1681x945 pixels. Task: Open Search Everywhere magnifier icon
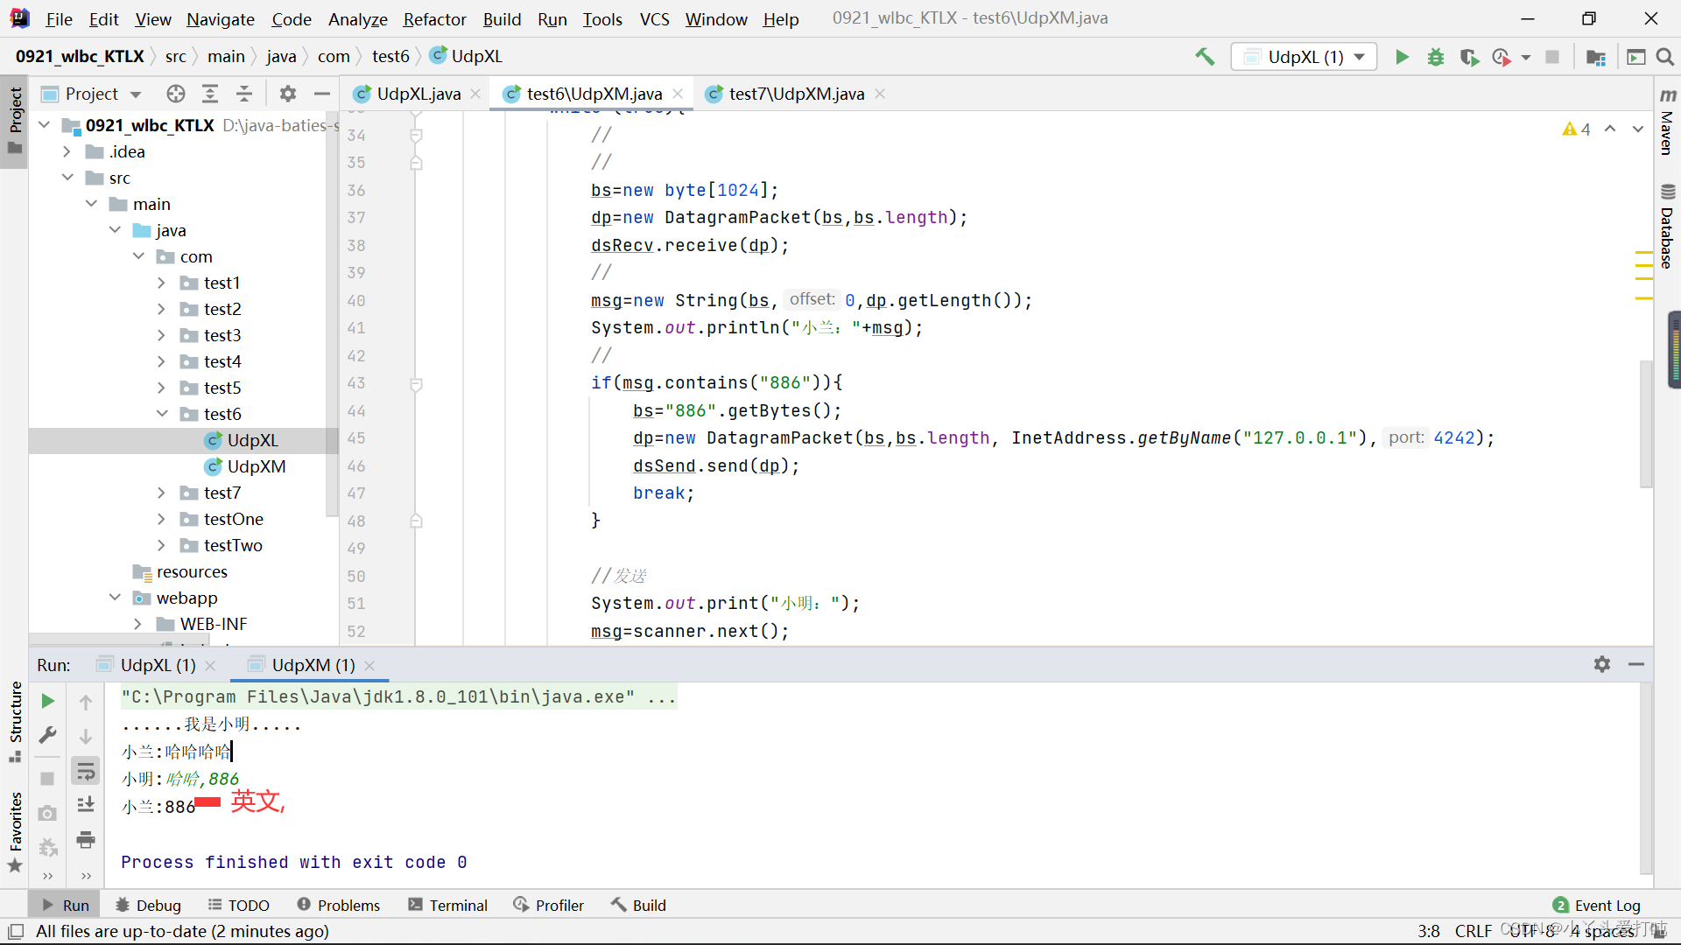(x=1665, y=57)
